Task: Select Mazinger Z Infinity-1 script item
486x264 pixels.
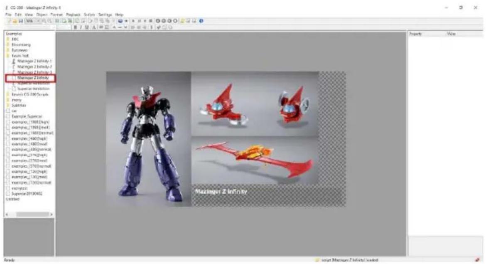Action: pos(34,61)
